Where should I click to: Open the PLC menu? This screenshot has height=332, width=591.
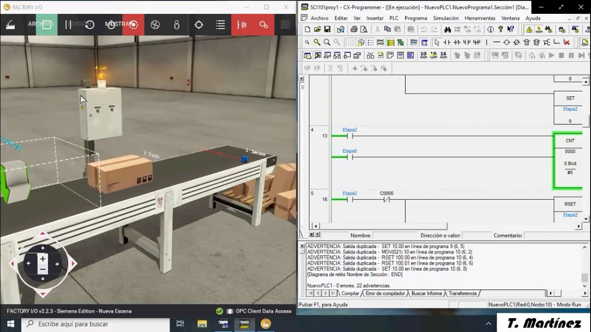(x=394, y=18)
